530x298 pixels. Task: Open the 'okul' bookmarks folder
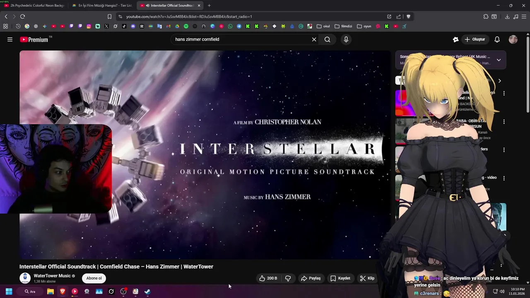click(x=323, y=26)
